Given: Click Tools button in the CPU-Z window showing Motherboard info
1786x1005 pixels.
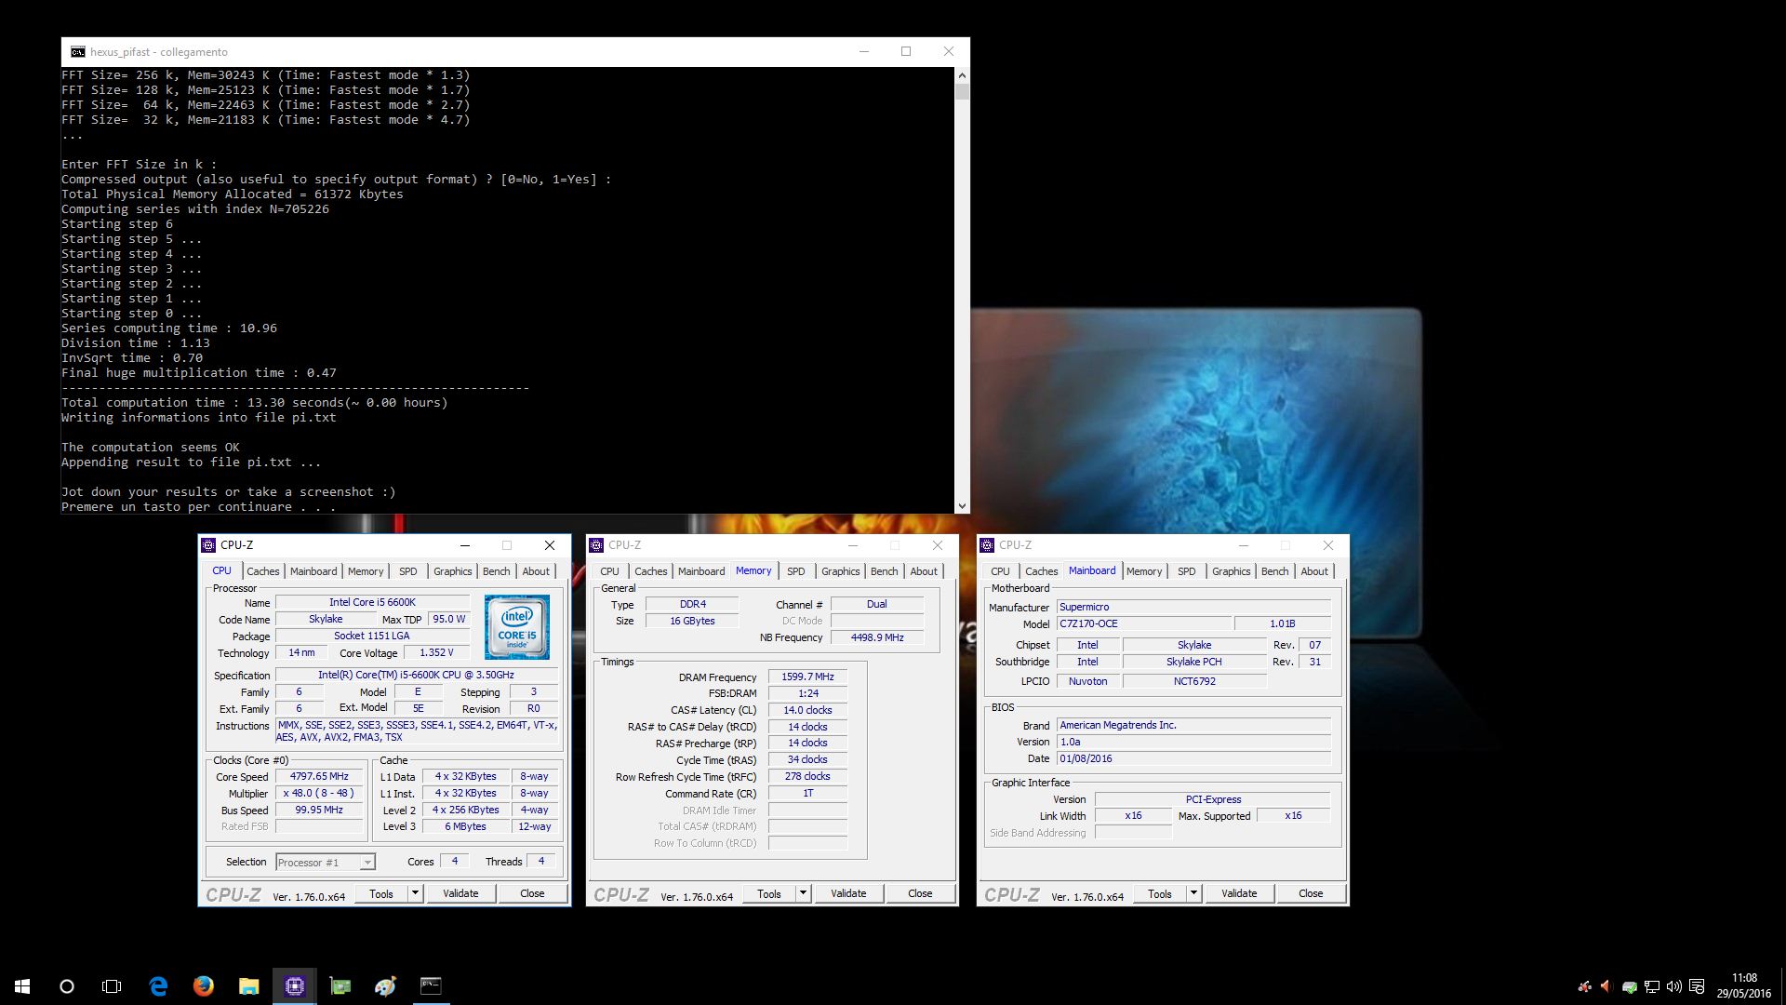Looking at the screenshot, I should [x=1160, y=893].
